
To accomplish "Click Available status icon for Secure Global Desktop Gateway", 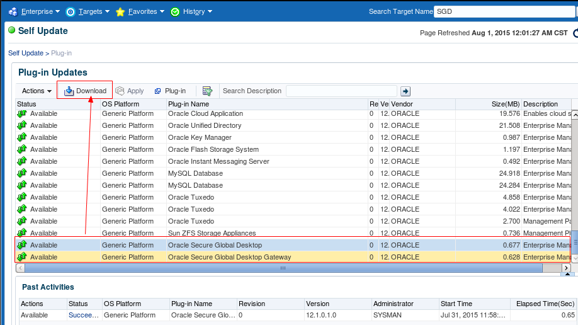I will click(x=22, y=257).
